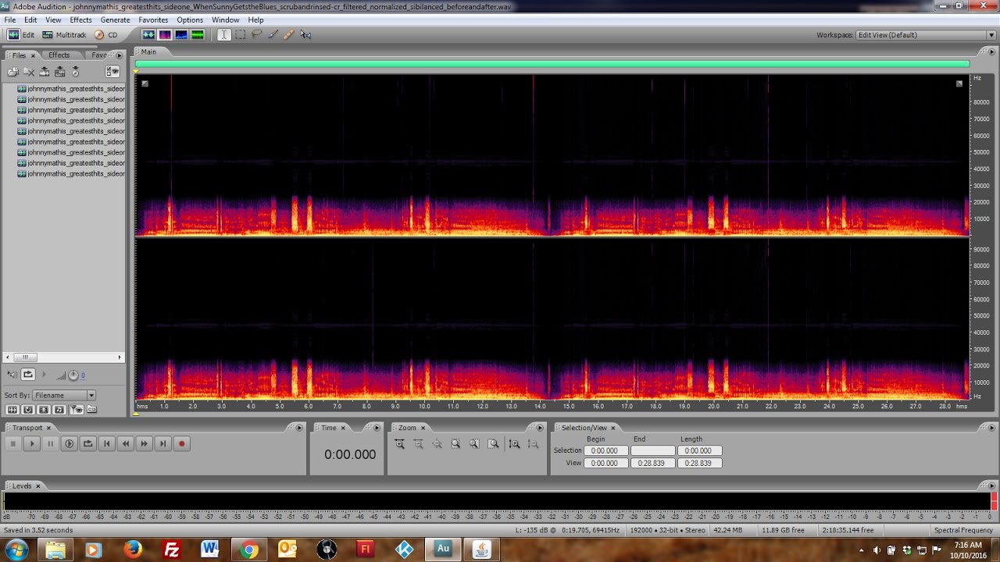Play selected file in Files panel
The width and height of the screenshot is (1000, 562).
point(44,375)
